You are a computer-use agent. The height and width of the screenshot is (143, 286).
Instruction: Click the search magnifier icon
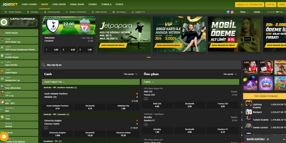point(43,65)
